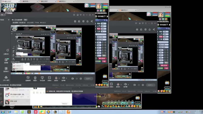Add a new scene with the plus icon
The width and height of the screenshot is (203, 114).
point(9,20)
